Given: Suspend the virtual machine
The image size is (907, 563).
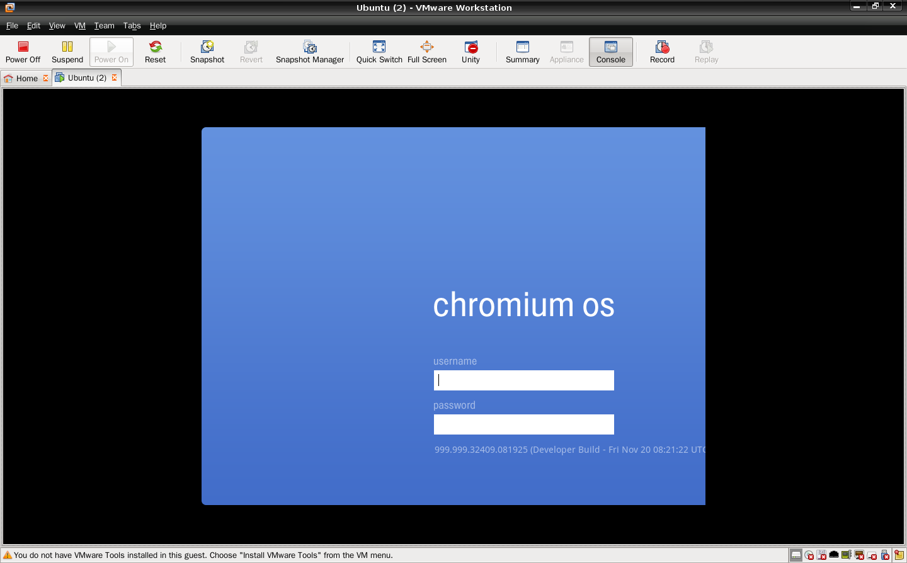Looking at the screenshot, I should point(67,51).
